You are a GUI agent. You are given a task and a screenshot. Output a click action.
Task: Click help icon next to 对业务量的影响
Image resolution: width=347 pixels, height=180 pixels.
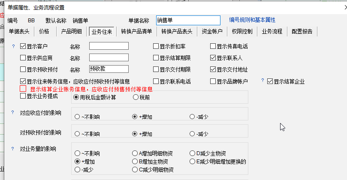click(x=13, y=149)
